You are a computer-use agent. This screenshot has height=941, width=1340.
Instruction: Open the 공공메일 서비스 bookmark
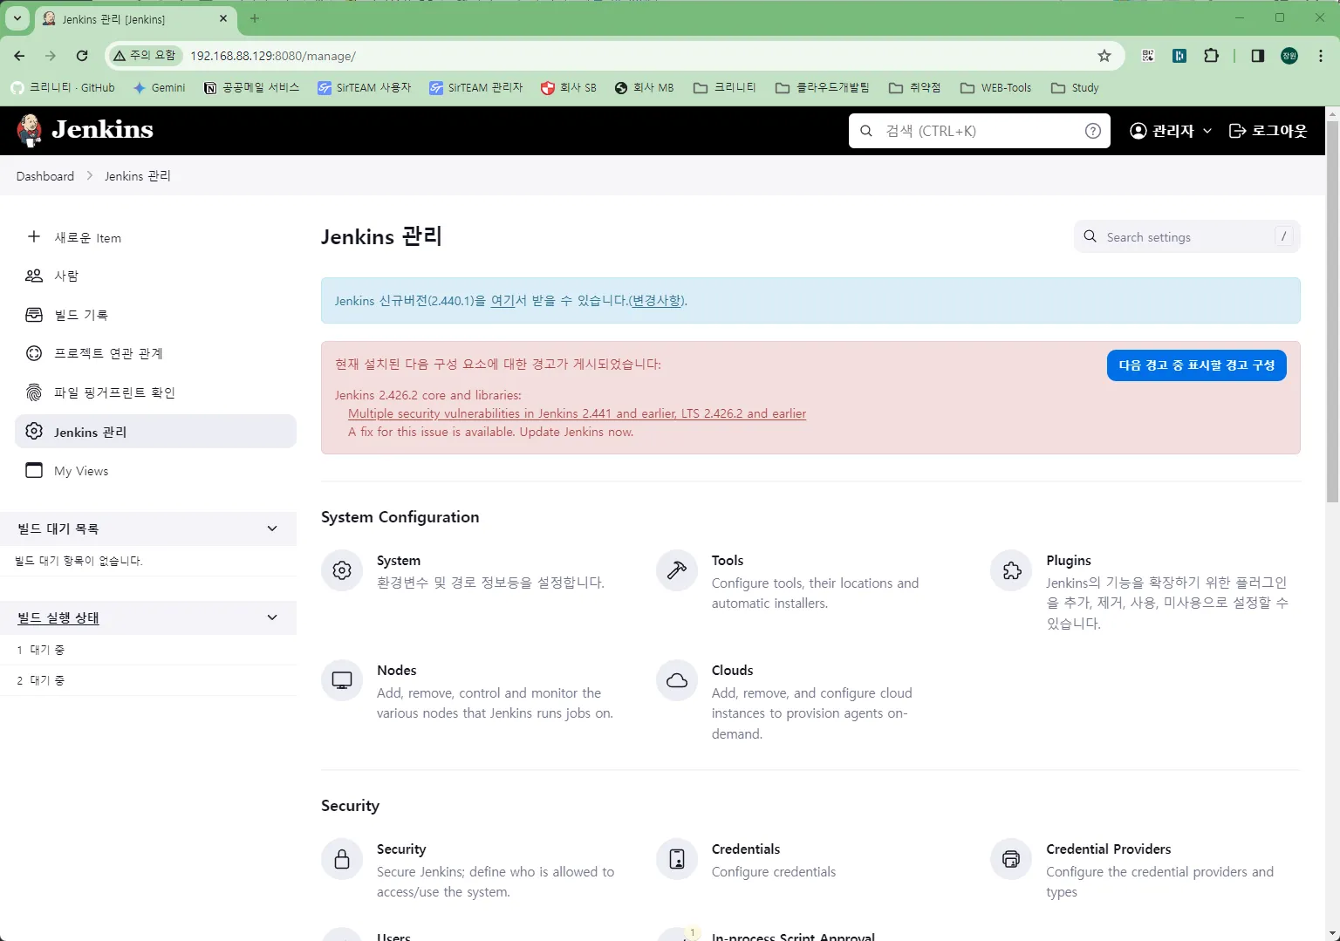(x=251, y=88)
